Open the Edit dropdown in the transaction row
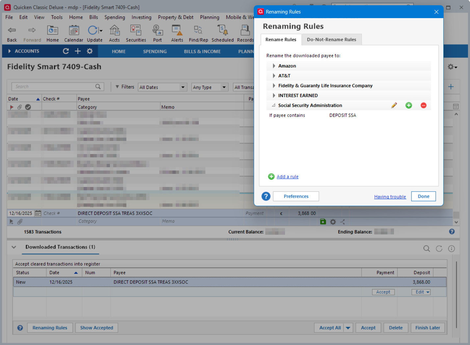470x345 pixels. coord(421,292)
